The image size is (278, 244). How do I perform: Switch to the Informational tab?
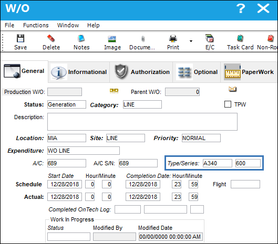pyautogui.click(x=79, y=72)
